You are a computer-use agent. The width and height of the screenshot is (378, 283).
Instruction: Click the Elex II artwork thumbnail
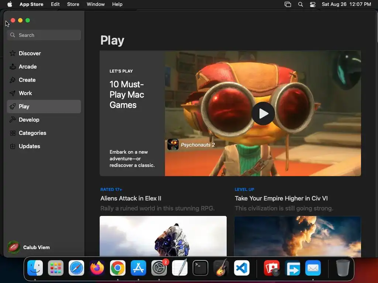[x=163, y=236]
